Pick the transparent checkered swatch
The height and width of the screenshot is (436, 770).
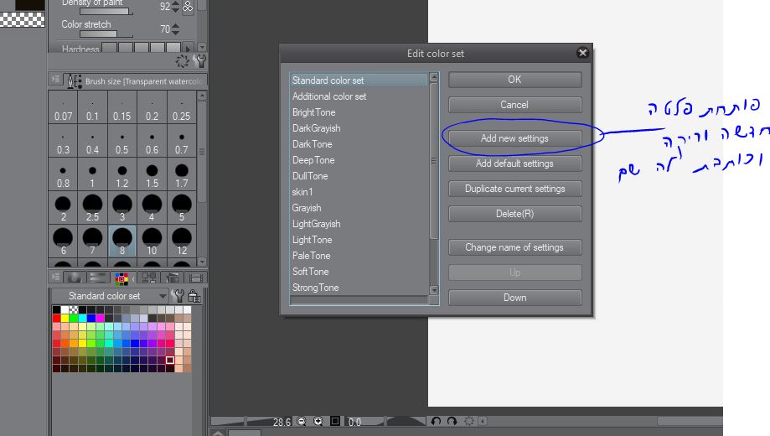pyautogui.click(x=74, y=309)
